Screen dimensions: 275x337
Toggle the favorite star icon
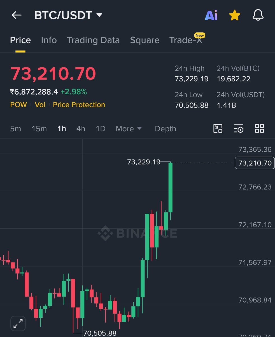[x=235, y=15]
